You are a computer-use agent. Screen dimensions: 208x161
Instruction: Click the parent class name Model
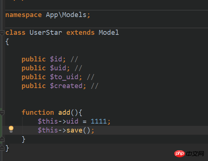point(109,33)
